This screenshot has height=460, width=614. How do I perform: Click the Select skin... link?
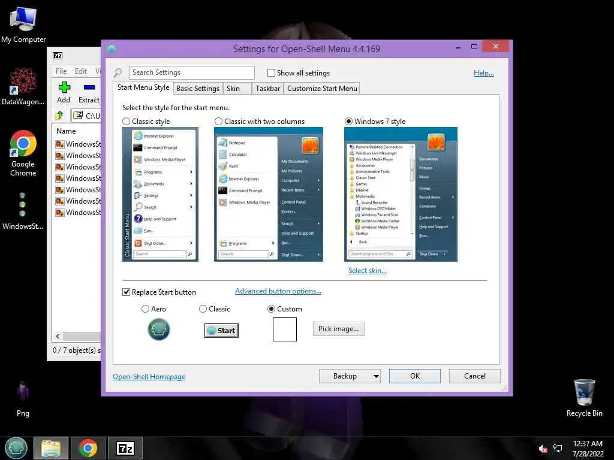coord(368,271)
